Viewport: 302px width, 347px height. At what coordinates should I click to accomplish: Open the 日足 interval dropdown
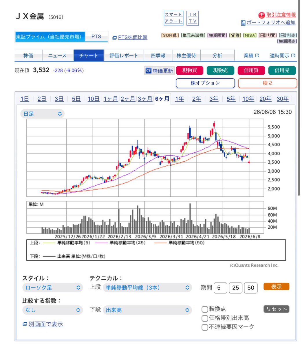[43, 114]
